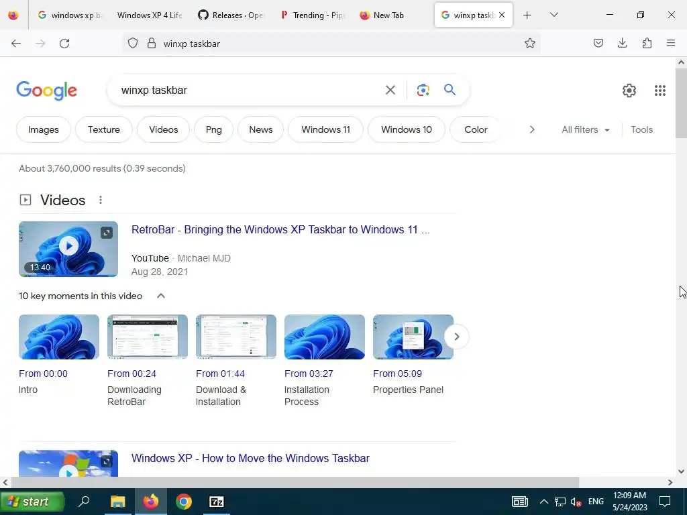Switch to Windows XP 4 Life tab
687x515 pixels.
(x=150, y=15)
